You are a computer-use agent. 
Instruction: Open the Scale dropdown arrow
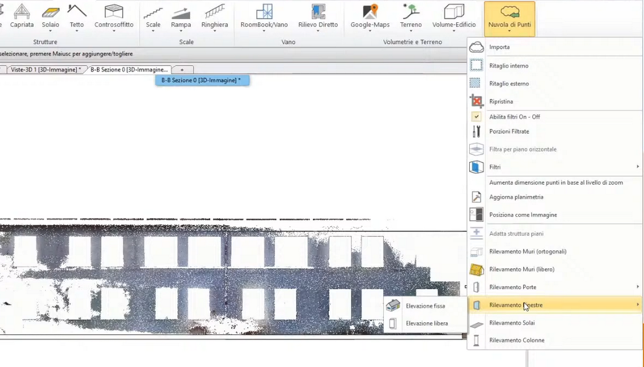pyautogui.click(x=153, y=31)
